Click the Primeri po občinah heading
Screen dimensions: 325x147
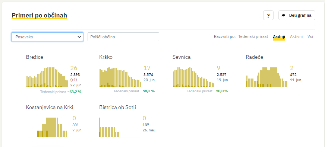(40, 15)
